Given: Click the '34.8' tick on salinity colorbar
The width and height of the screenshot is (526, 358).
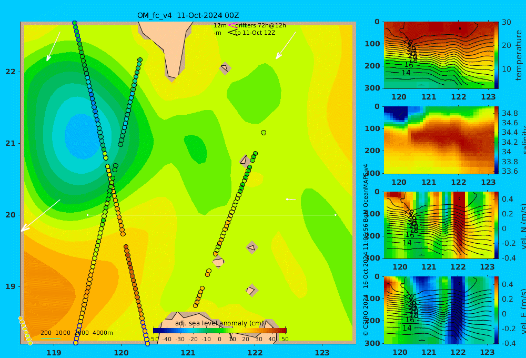Looking at the screenshot, I should tap(510, 113).
